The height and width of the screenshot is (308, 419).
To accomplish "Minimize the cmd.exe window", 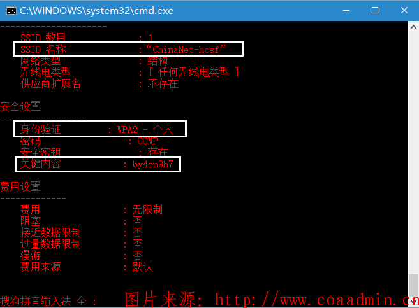I will [x=346, y=10].
